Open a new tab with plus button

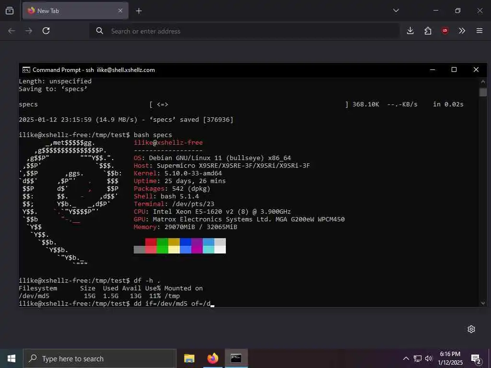tap(139, 11)
